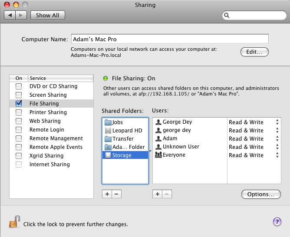The image size is (290, 237).
Task: Click the Service column header
Action: coord(61,78)
